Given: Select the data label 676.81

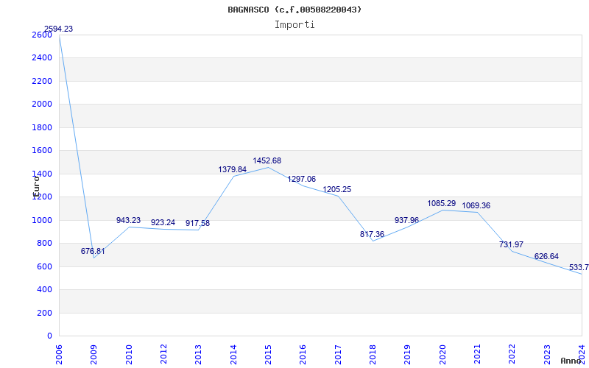Looking at the screenshot, I should pyautogui.click(x=93, y=251).
